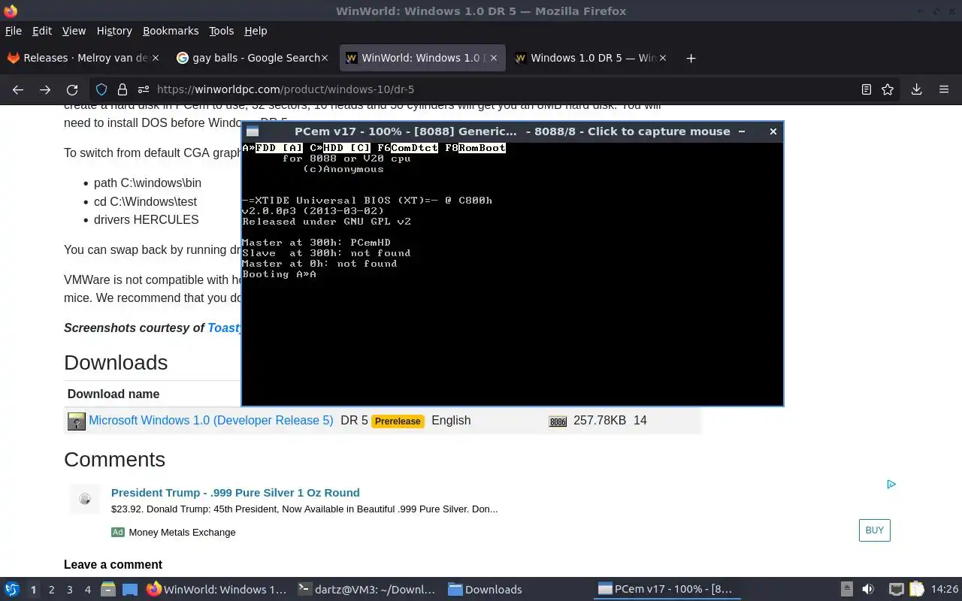The height and width of the screenshot is (601, 962).
Task: Open a new tab with plus button
Action: click(x=691, y=58)
